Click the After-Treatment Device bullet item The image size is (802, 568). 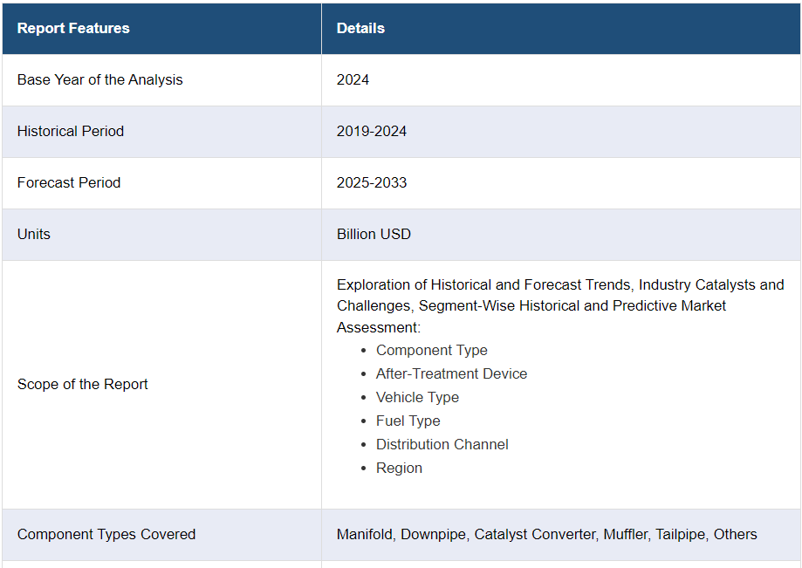pyautogui.click(x=451, y=373)
